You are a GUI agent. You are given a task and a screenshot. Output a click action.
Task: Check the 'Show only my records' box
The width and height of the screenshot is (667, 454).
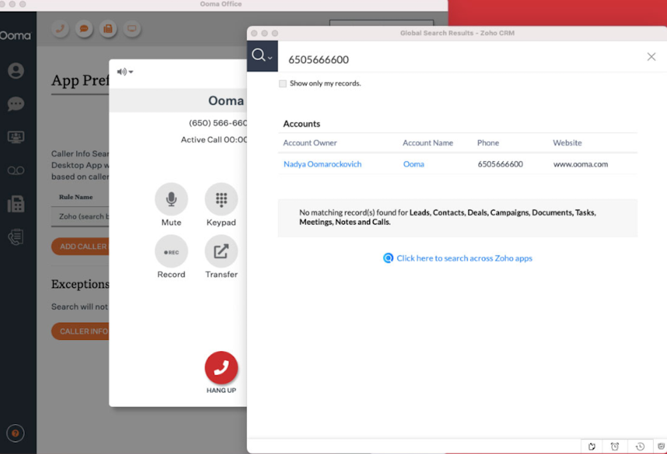[x=283, y=84]
